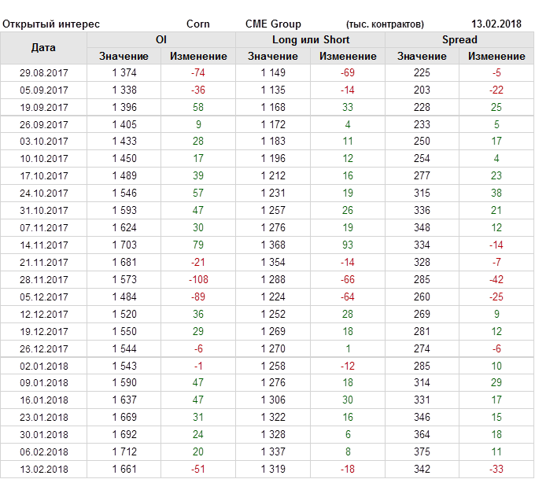Select the Spread value 375

(x=422, y=451)
